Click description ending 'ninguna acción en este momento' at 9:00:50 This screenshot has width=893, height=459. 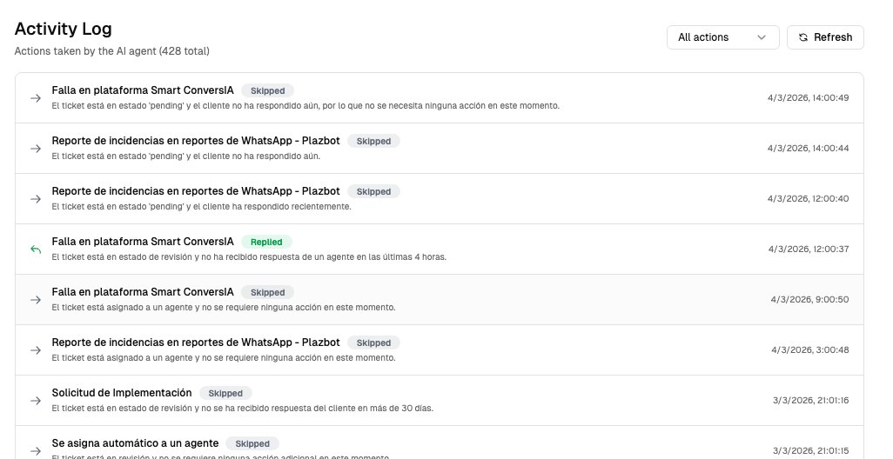pos(223,308)
